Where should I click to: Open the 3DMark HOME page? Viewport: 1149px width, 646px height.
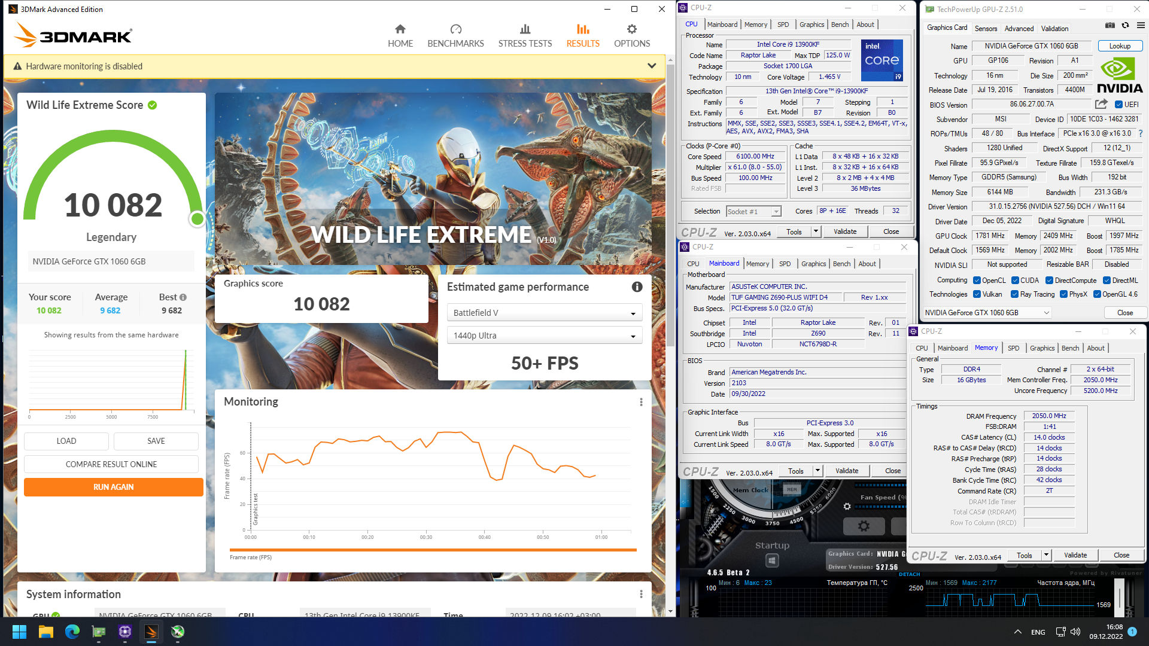[x=400, y=36]
